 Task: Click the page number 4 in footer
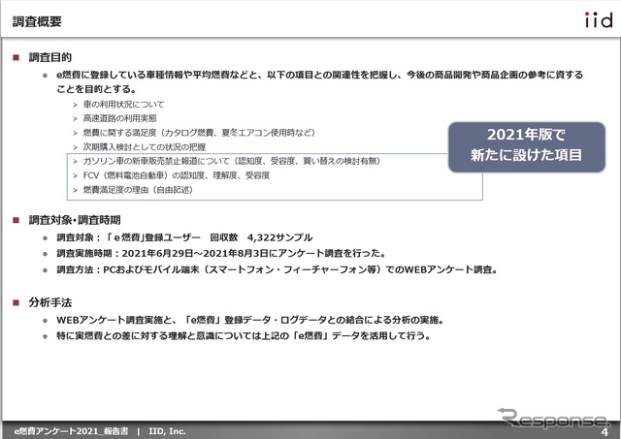click(x=605, y=431)
